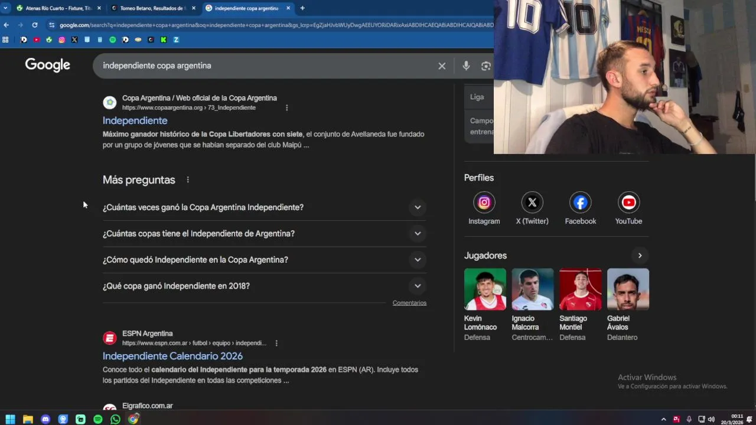This screenshot has height=425, width=756.
Task: Open the Kick bookmark in bookmarks bar
Action: point(163,40)
